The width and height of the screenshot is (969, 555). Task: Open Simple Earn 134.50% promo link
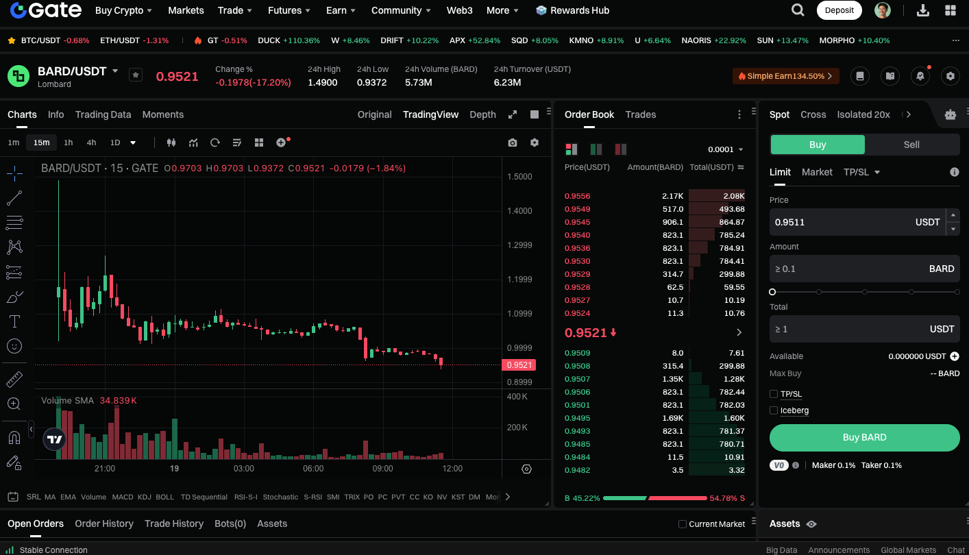(786, 76)
